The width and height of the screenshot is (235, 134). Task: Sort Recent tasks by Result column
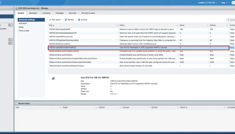point(184,107)
